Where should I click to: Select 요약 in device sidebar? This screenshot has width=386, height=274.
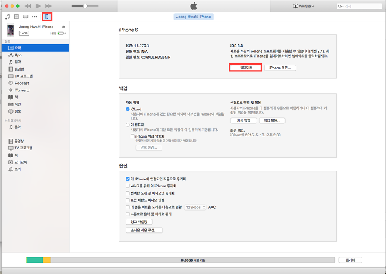pyautogui.click(x=36, y=48)
